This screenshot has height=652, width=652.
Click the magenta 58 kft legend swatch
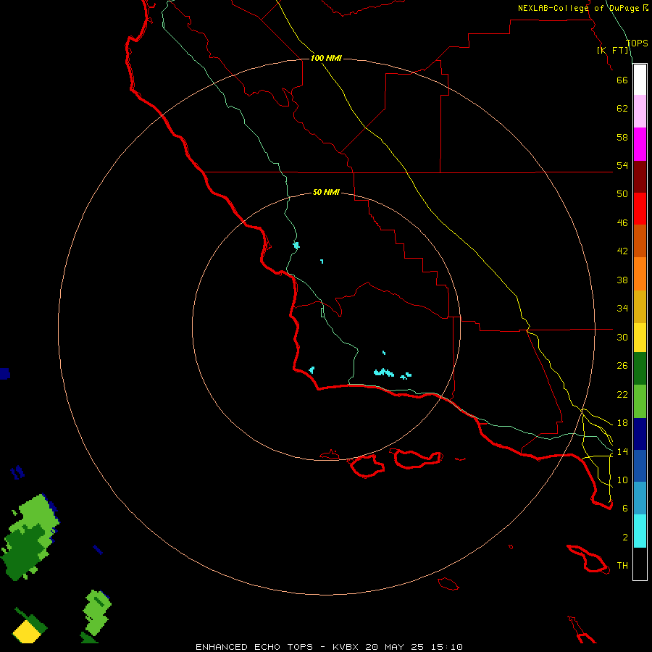click(640, 144)
